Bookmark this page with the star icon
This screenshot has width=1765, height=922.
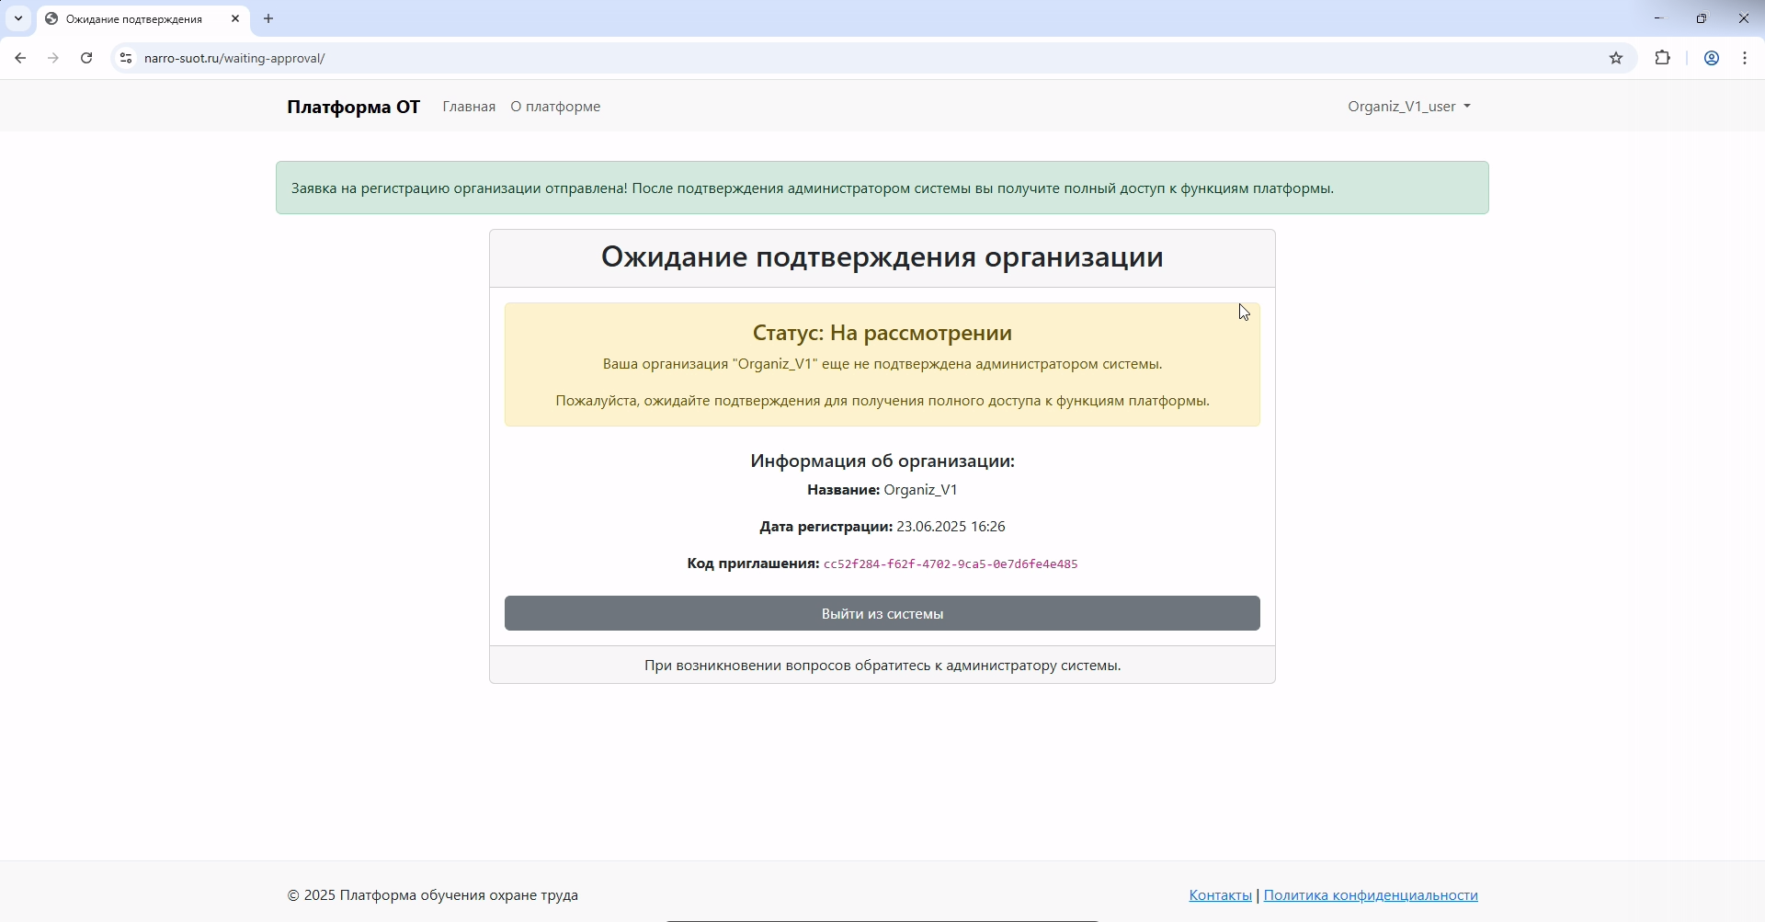[x=1617, y=57]
